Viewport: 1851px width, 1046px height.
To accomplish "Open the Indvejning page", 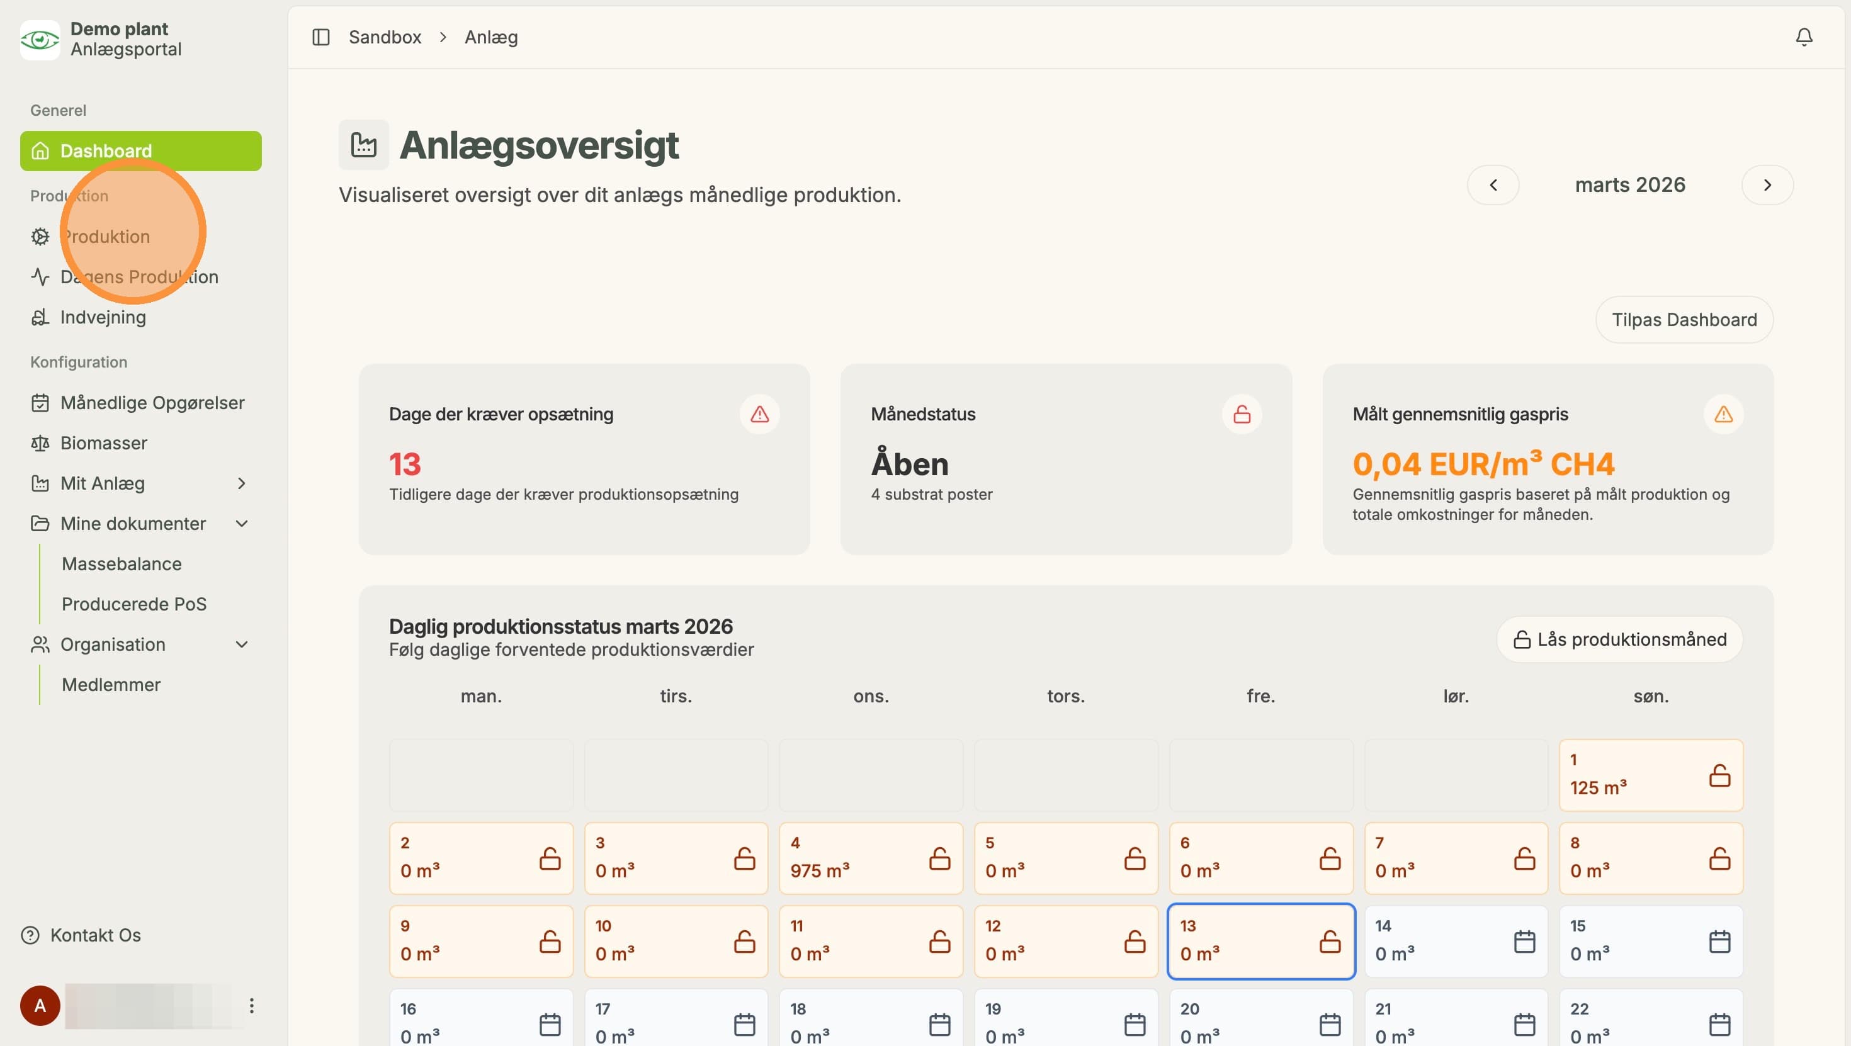I will click(x=141, y=317).
